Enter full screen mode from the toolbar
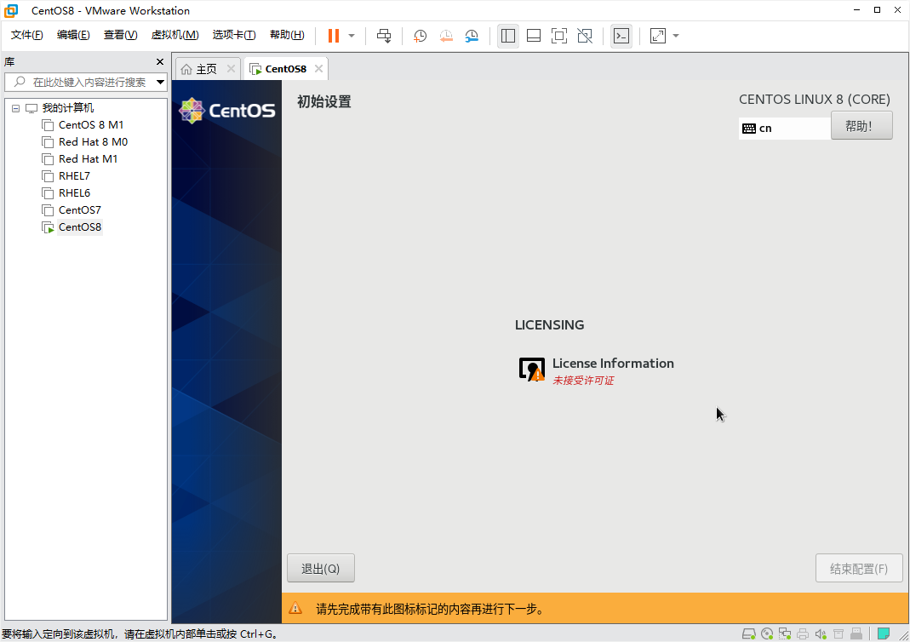Viewport: 910px width, 642px height. click(559, 36)
